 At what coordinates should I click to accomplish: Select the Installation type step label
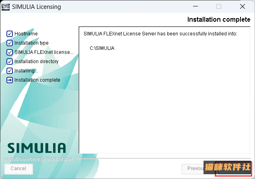[31, 43]
